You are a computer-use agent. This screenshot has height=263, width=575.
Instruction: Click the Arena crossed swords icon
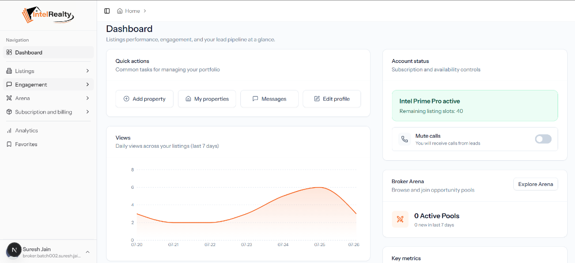click(x=9, y=98)
